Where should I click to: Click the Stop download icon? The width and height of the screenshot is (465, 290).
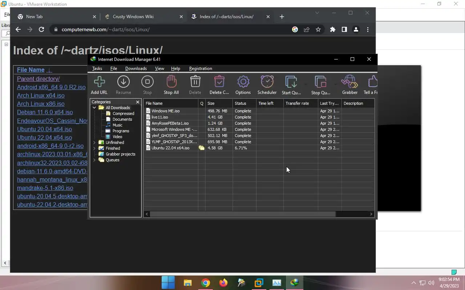[147, 82]
